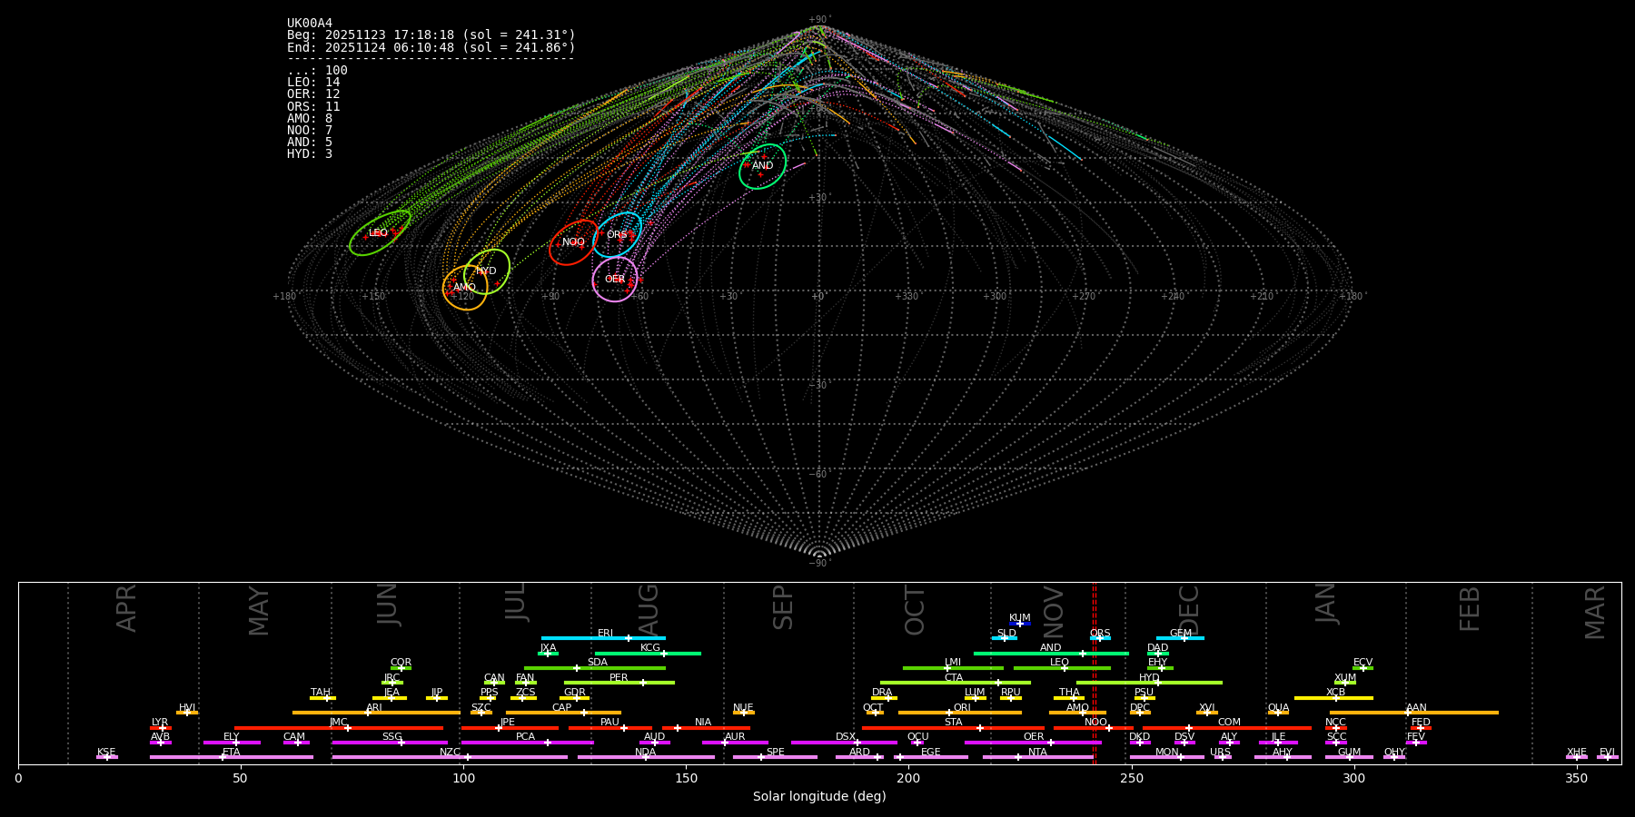Screen dimensions: 1635x817
Task: Select the CTA shower bar in the timeline
Action: 956,683
